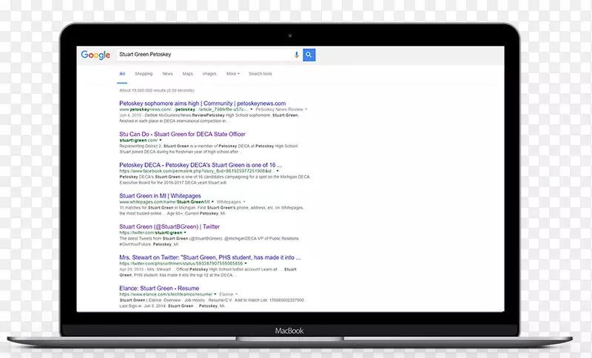Image resolution: width=592 pixels, height=358 pixels.
Task: Switch to the Maps tab
Action: (x=187, y=74)
